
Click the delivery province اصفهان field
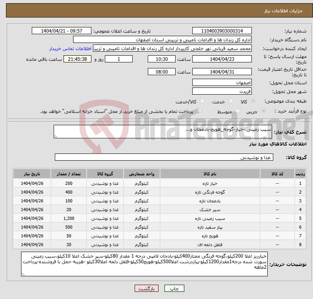222,82
